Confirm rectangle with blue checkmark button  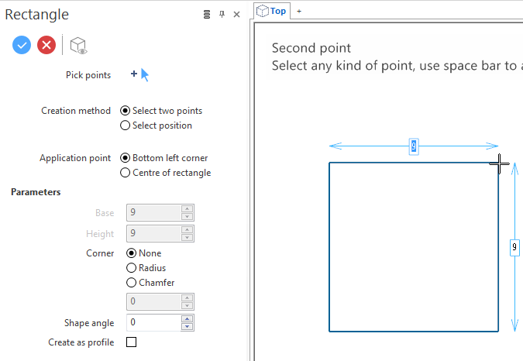click(x=22, y=45)
